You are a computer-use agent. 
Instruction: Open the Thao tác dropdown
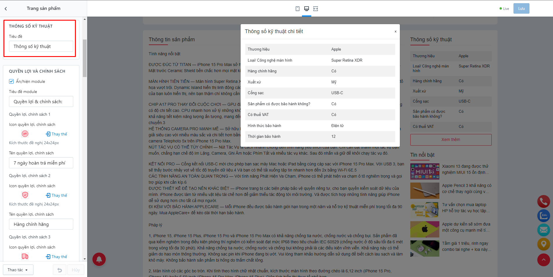(x=18, y=270)
